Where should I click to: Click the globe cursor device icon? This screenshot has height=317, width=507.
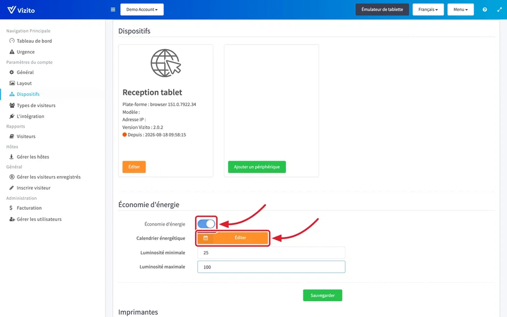pos(166,63)
